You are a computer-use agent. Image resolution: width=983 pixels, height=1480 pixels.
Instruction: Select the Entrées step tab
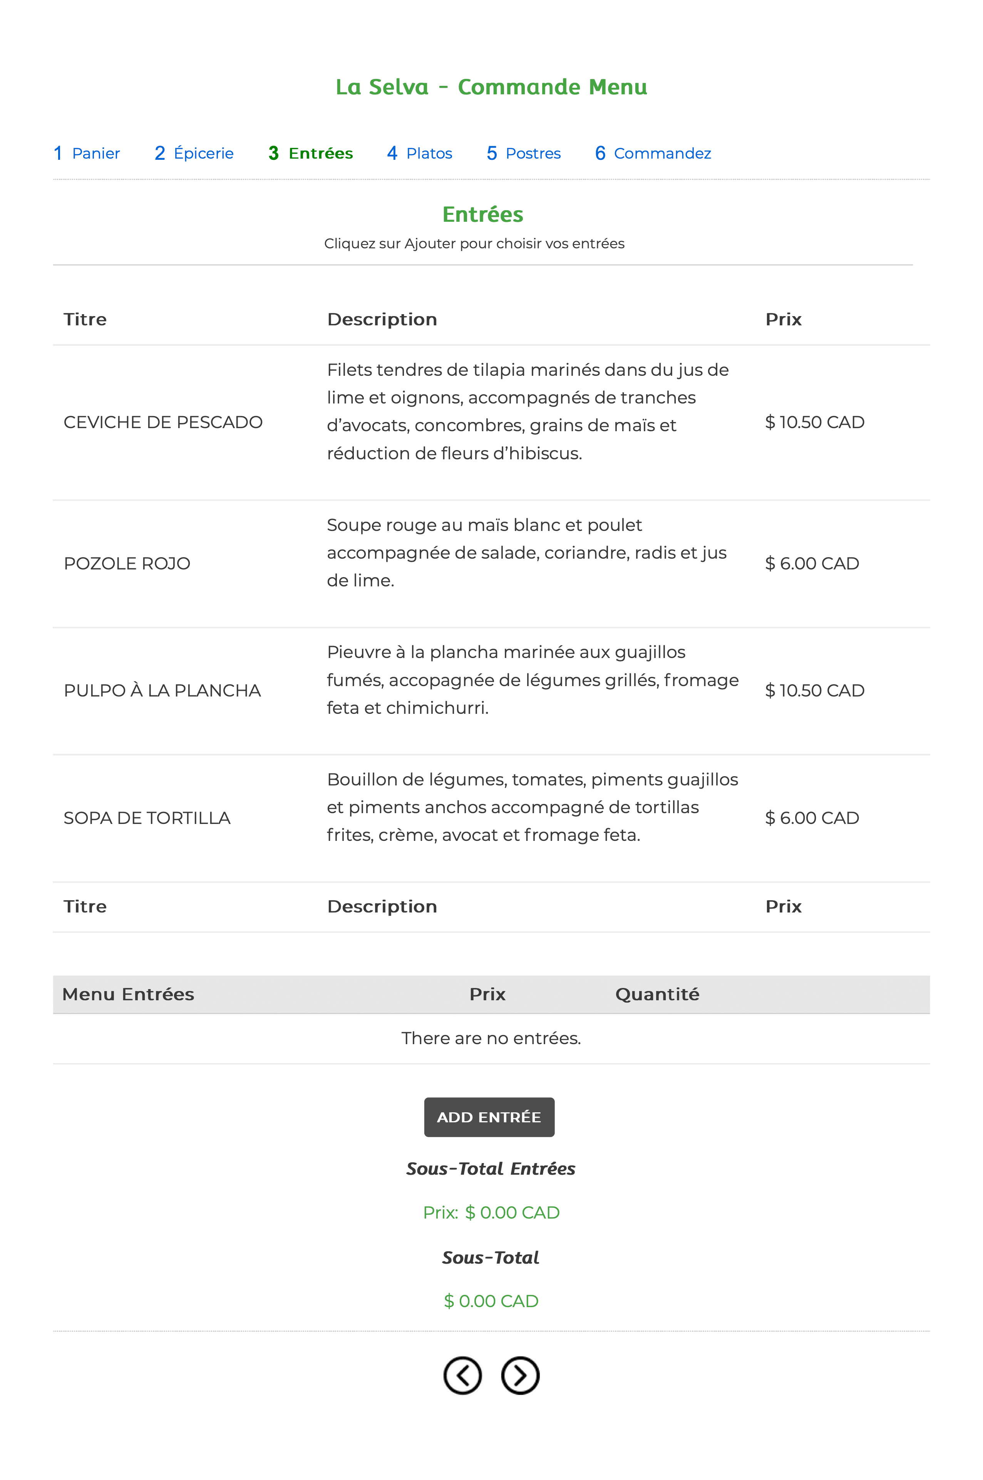click(x=310, y=153)
